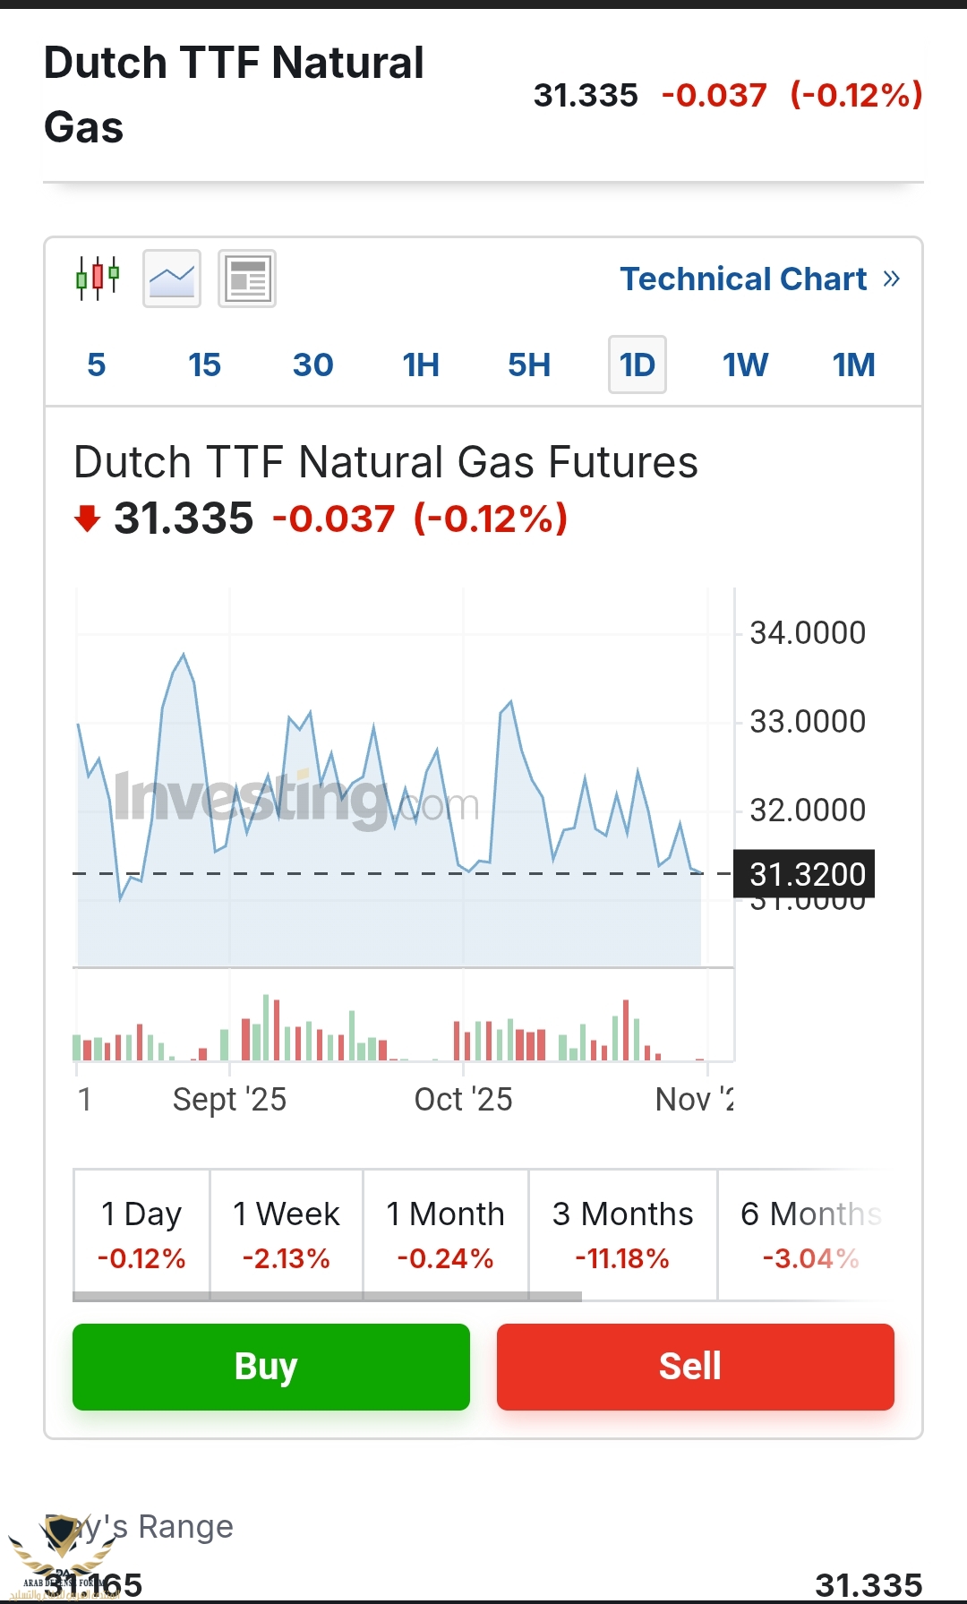Select the 15 minute interval

[x=204, y=365]
